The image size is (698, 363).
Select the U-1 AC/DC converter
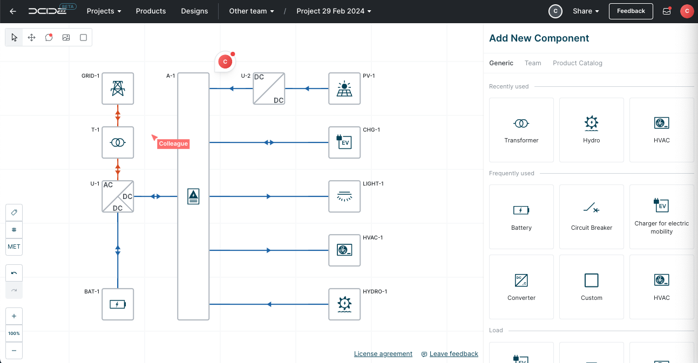(x=118, y=196)
